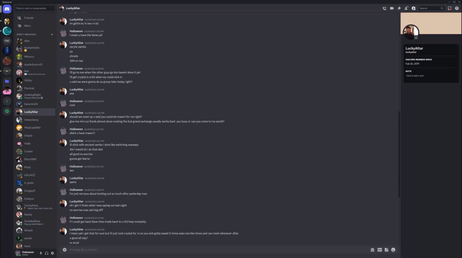This screenshot has width=462, height=258.
Task: Open the help icon
Action: (x=457, y=8)
